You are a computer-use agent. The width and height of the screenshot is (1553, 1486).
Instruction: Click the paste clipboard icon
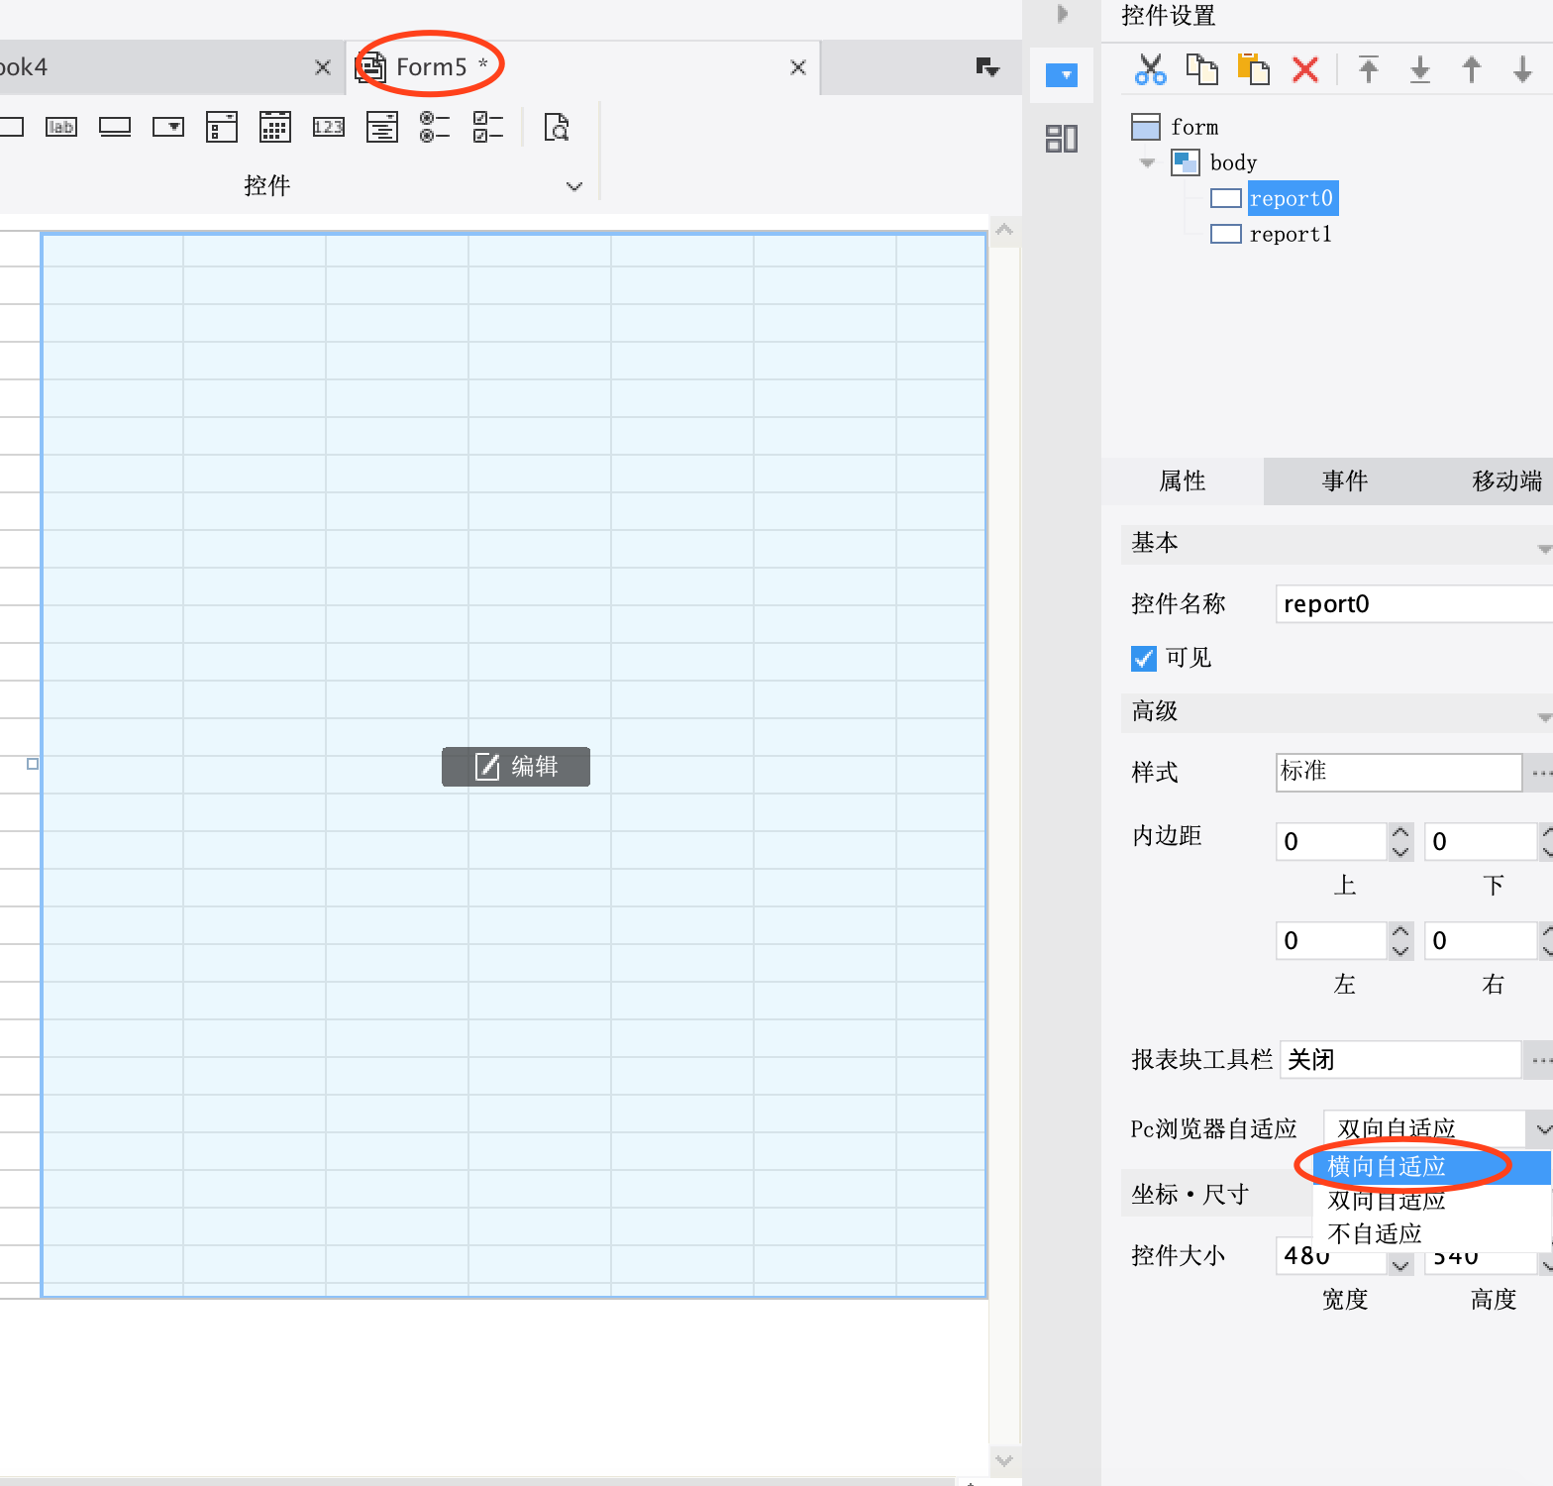tap(1253, 69)
